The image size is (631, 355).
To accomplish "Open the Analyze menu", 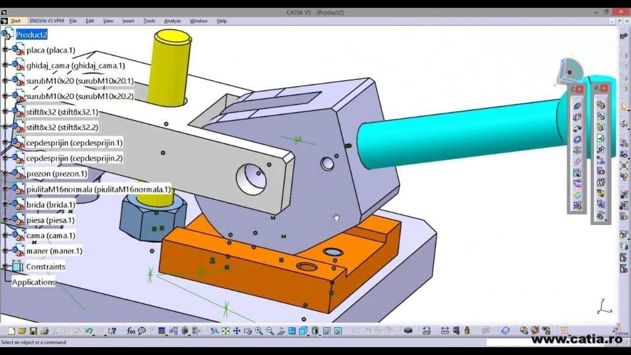I will click(173, 21).
